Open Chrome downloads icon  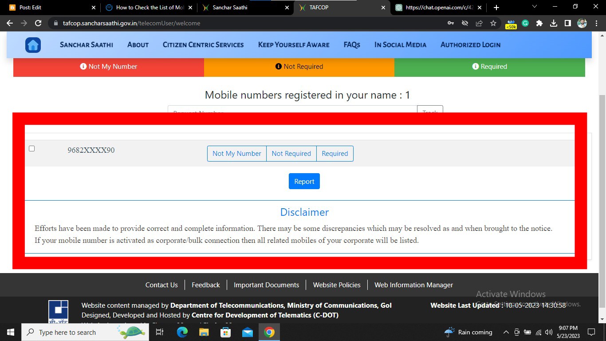click(554, 23)
